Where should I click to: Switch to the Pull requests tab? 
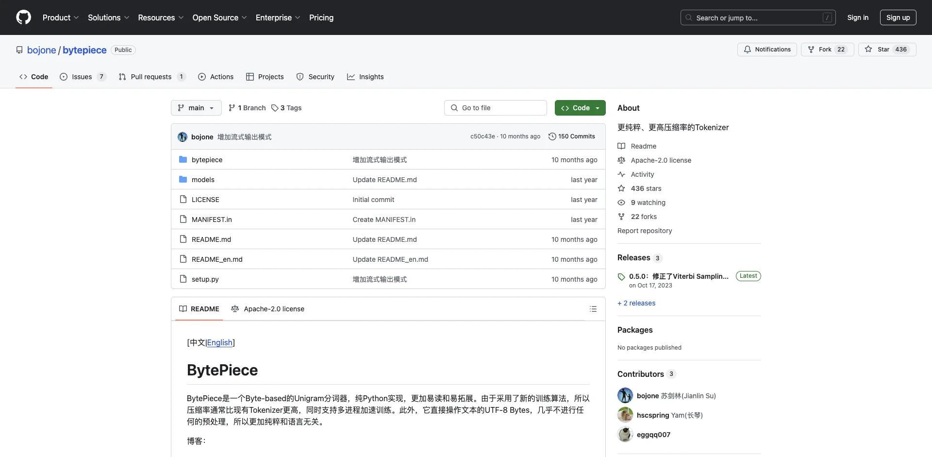pyautogui.click(x=152, y=77)
